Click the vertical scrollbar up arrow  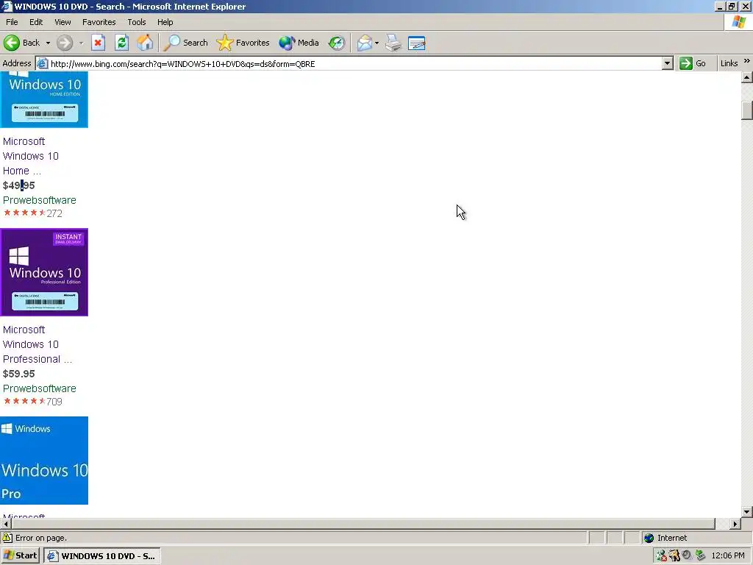click(x=747, y=77)
